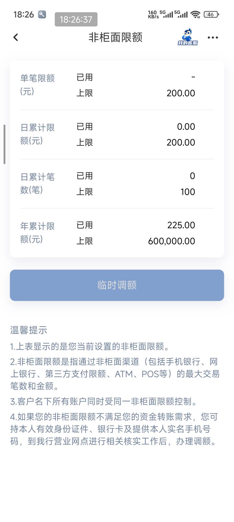Image resolution: width=234 pixels, height=522 pixels.
Task: Tap the daily used amount 0.00
Action: coord(186,127)
